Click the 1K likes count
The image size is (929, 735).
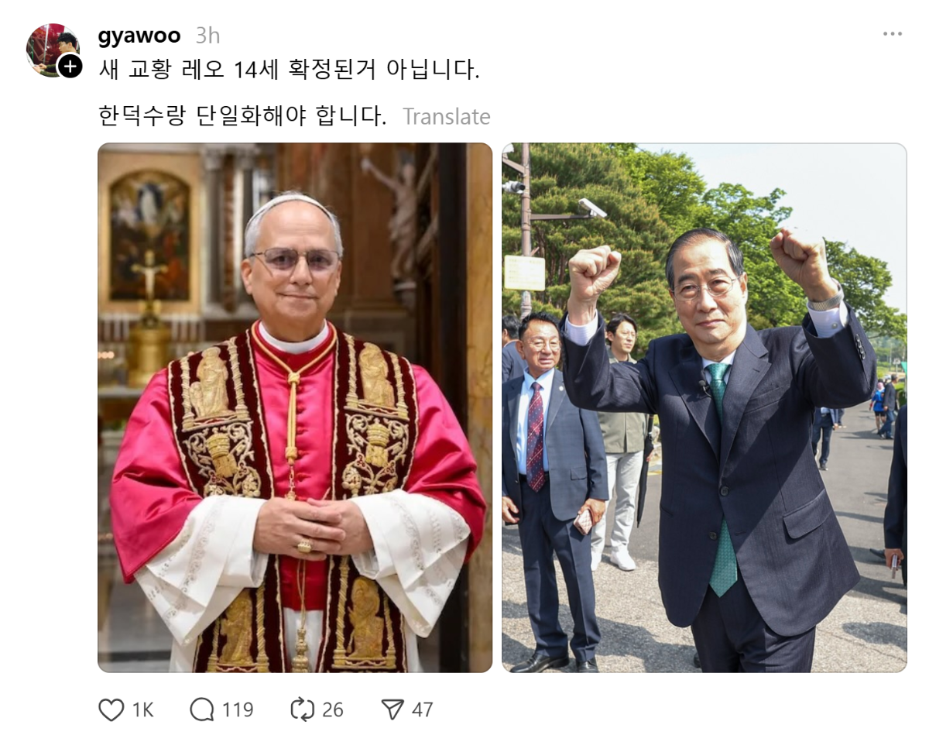[142, 709]
